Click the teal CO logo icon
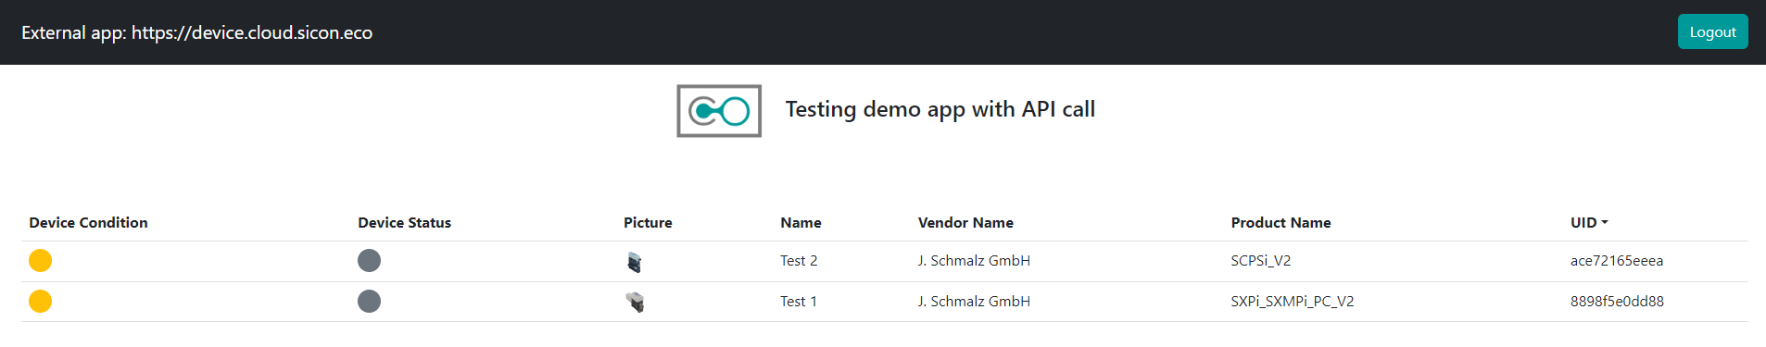 coord(719,111)
